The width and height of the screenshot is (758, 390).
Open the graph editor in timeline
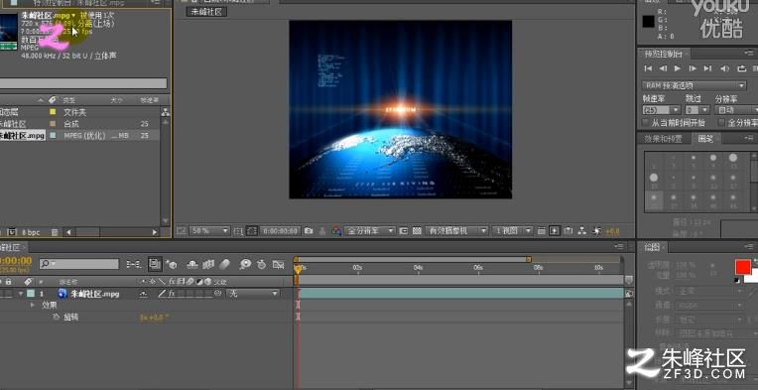(278, 264)
